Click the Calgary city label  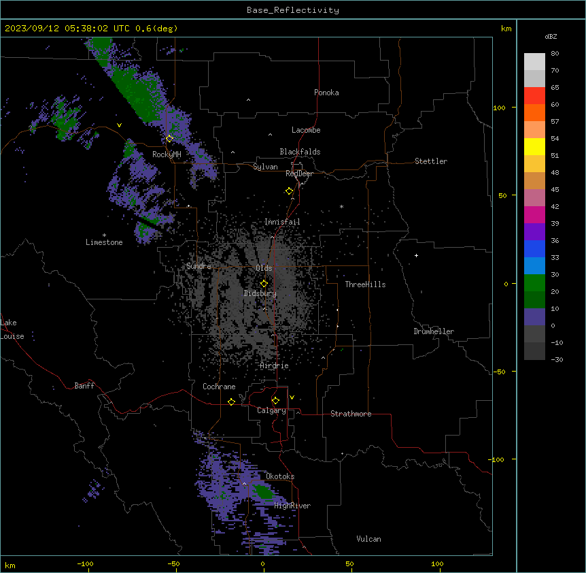coord(271,410)
